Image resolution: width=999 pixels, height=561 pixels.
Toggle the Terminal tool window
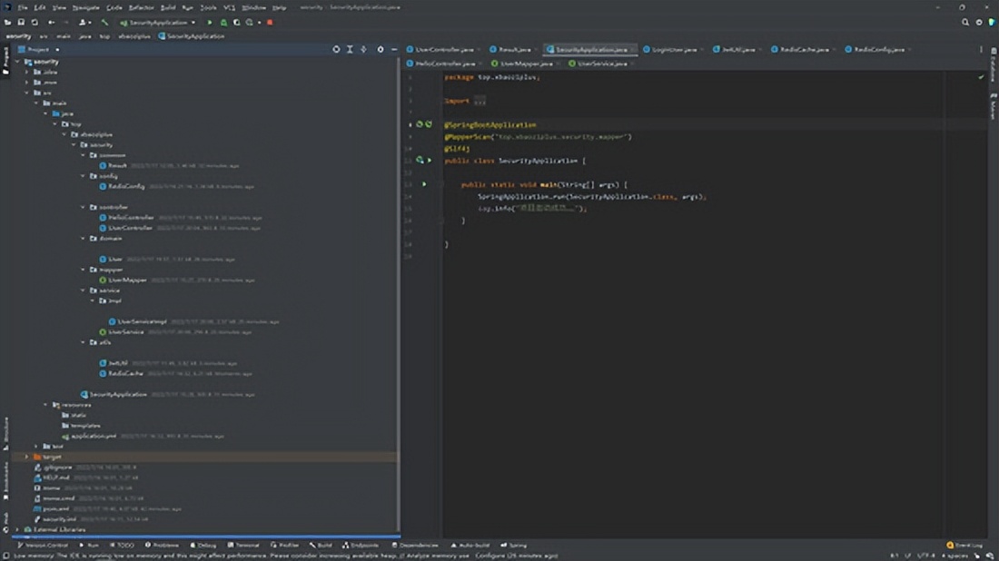(x=244, y=545)
